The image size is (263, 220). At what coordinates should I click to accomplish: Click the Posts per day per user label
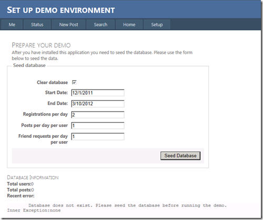(45, 125)
